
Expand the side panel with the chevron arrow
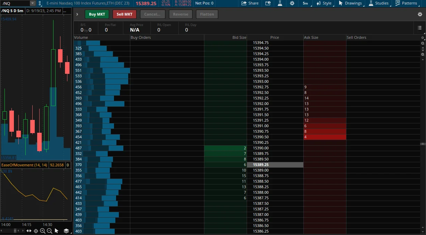77,14
